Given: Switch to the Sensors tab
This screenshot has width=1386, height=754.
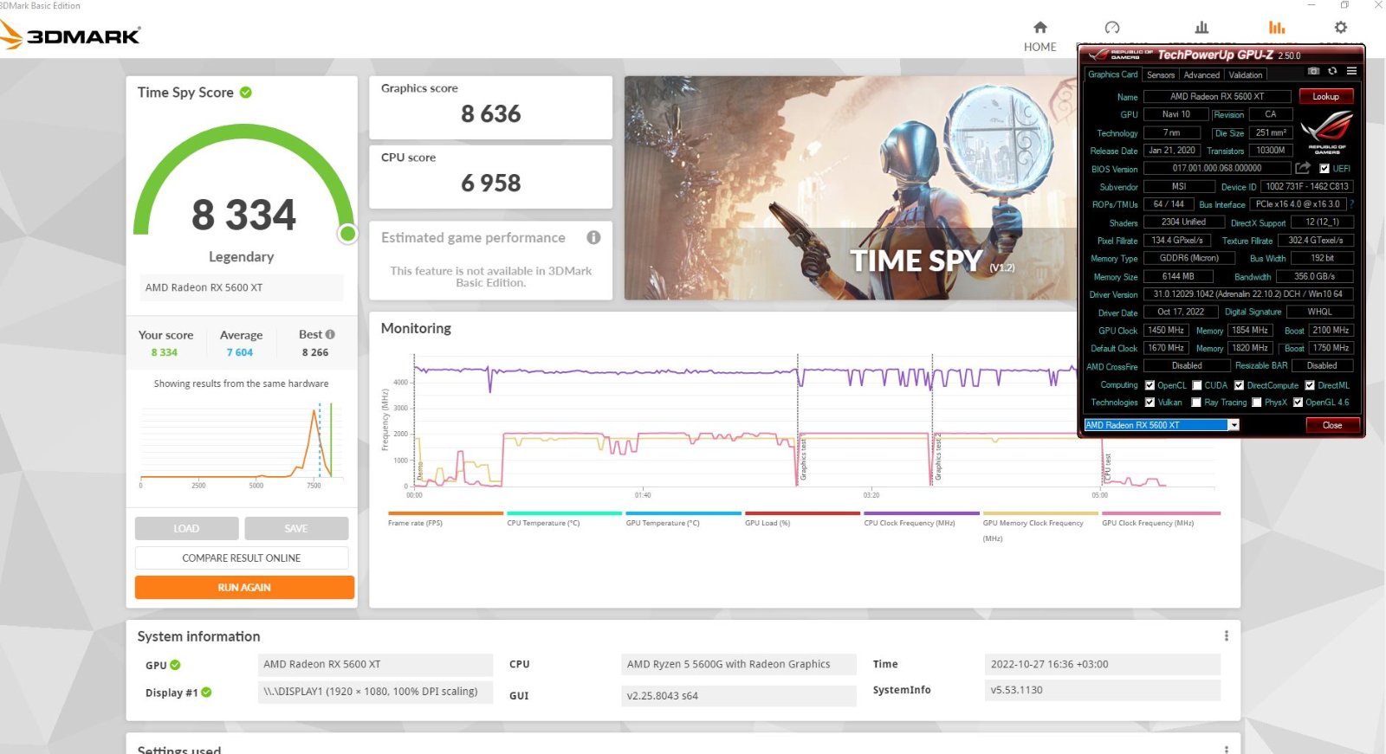Looking at the screenshot, I should 1161,75.
